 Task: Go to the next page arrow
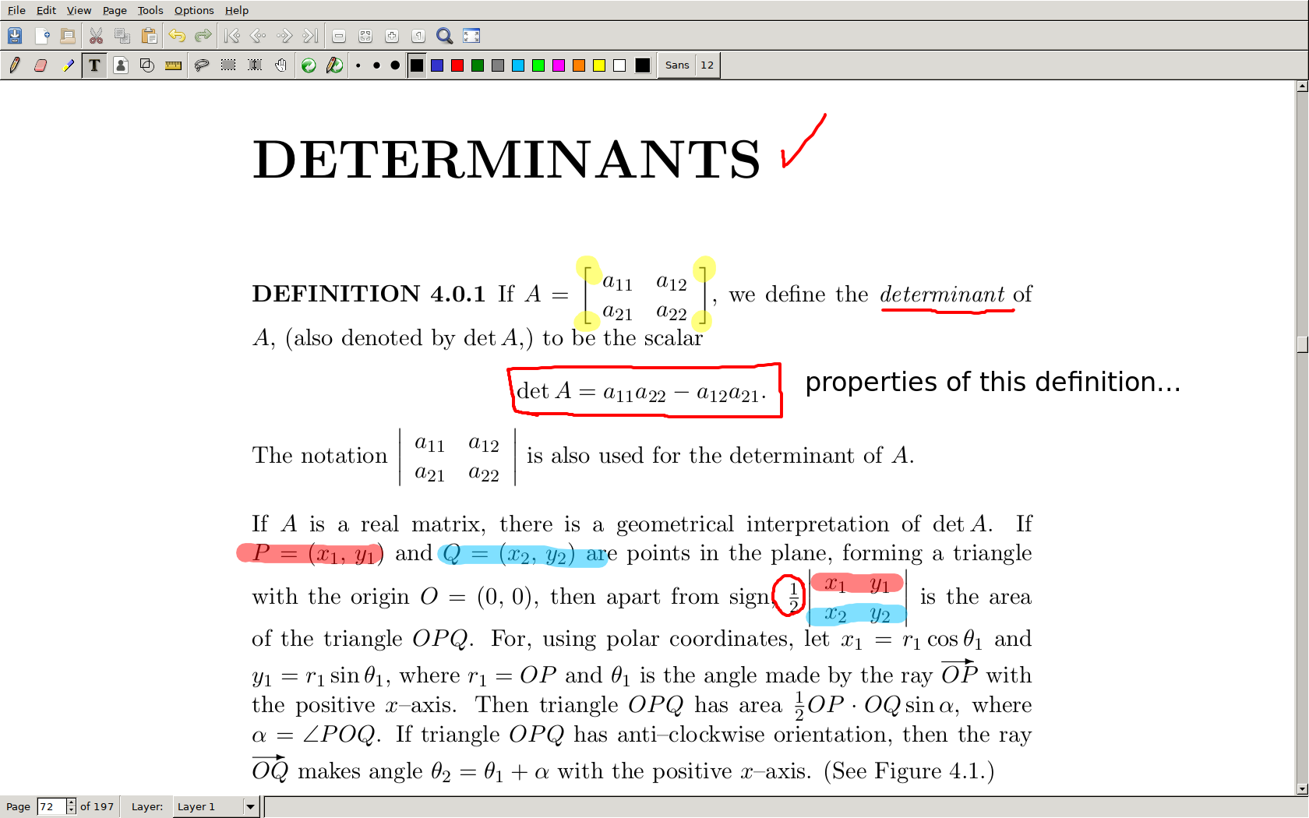coord(284,36)
